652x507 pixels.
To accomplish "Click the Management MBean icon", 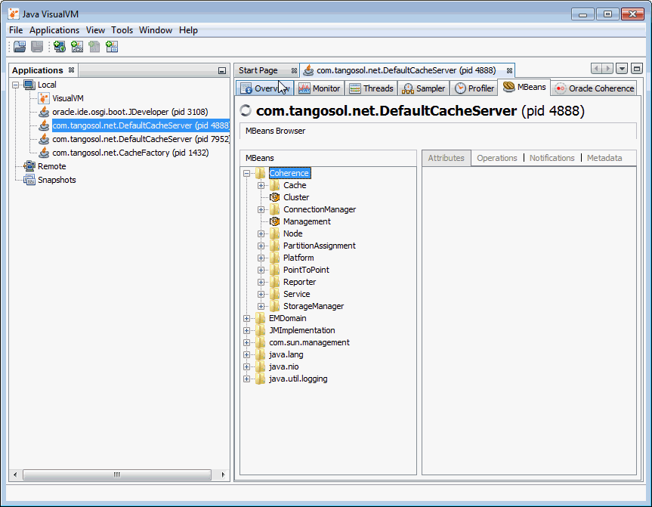I will pyautogui.click(x=274, y=221).
